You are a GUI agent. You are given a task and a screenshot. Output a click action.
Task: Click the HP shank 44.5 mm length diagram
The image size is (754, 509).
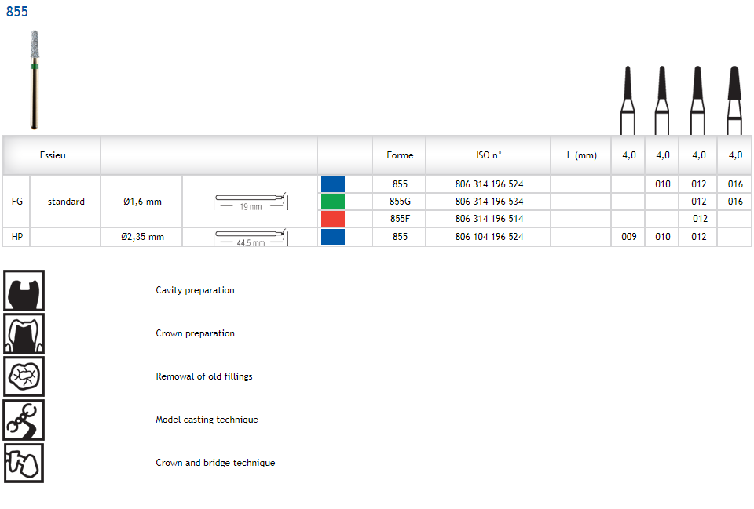250,237
